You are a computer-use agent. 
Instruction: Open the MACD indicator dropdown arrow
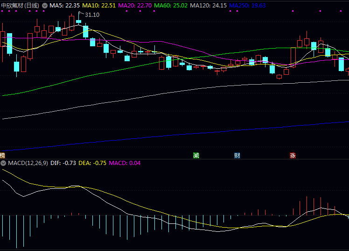pos(3,163)
